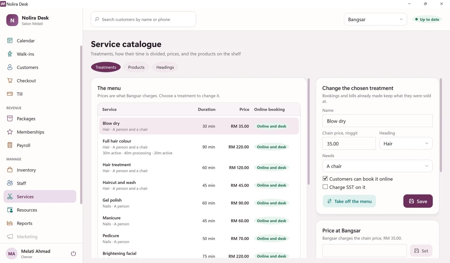The height and width of the screenshot is (263, 450).
Task: Click the Payroll calculator icon
Action: (x=10, y=145)
